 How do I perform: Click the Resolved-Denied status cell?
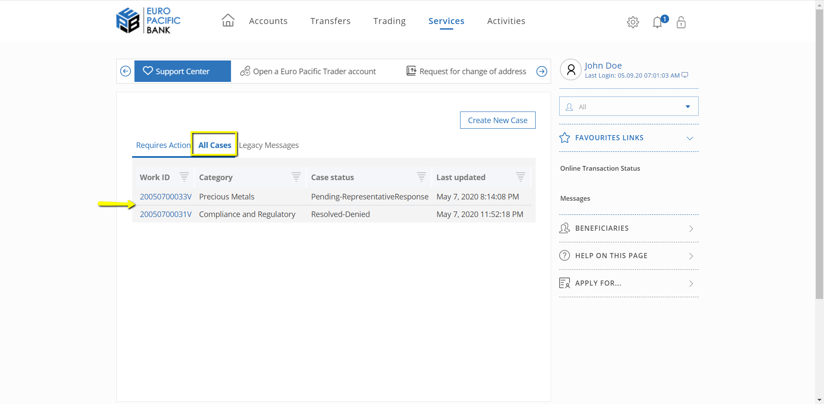click(340, 214)
